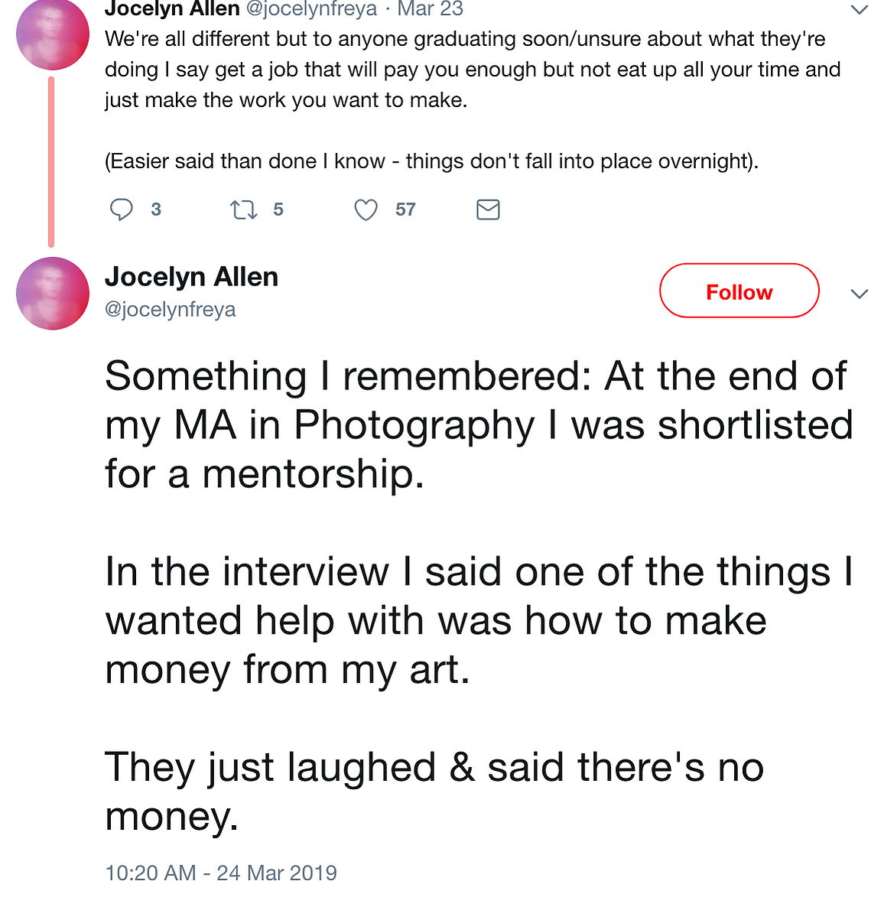The image size is (884, 907).
Task: Click the avatar of the Mar 23 tweet
Action: point(53,34)
